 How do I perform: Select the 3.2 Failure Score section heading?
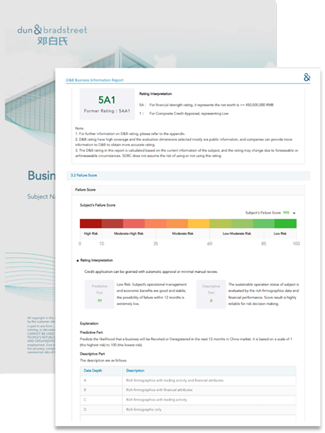pos(84,175)
